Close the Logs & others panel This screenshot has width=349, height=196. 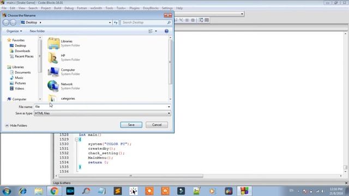(346, 183)
